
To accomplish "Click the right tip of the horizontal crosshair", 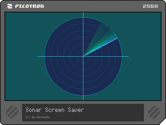I will (x=128, y=56).
